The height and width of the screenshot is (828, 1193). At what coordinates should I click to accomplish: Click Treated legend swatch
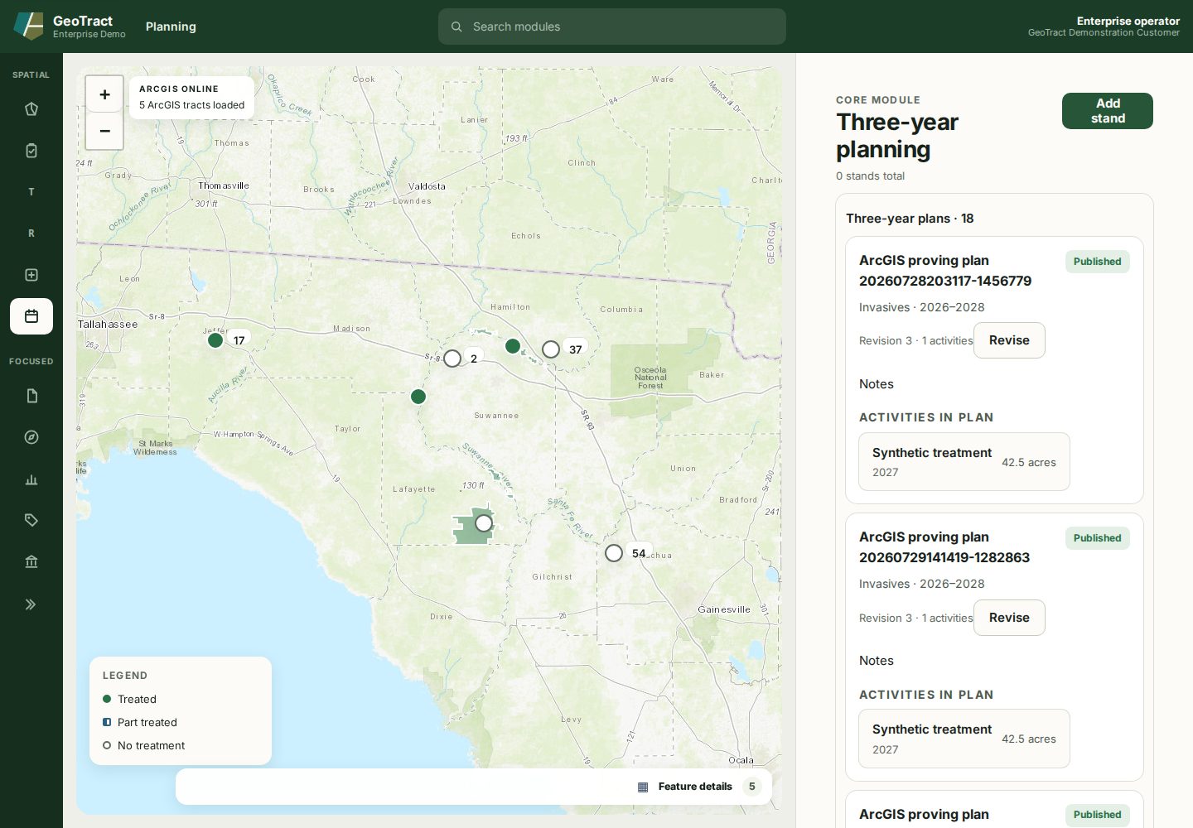pos(107,699)
